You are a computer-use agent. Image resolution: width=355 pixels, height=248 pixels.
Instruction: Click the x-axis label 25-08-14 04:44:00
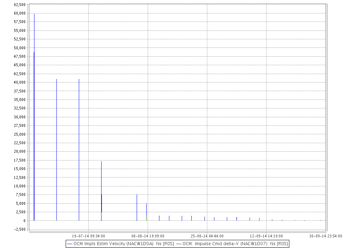(207, 236)
